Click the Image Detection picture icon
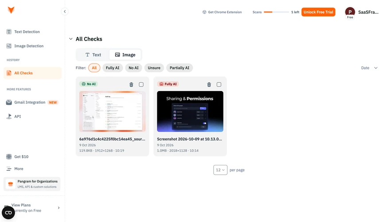 (9, 46)
